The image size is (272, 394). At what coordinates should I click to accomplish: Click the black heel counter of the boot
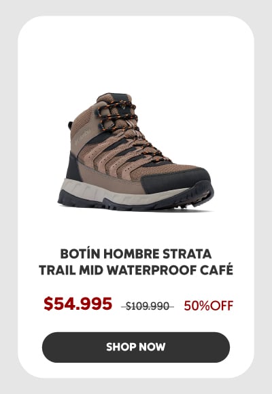pos(73,168)
